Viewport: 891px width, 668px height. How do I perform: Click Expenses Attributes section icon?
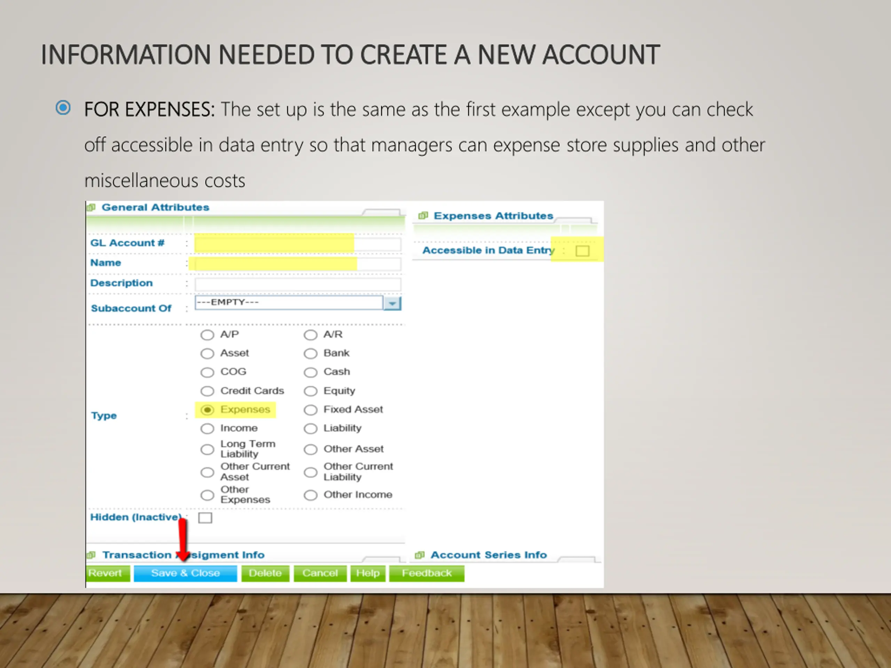[423, 216]
